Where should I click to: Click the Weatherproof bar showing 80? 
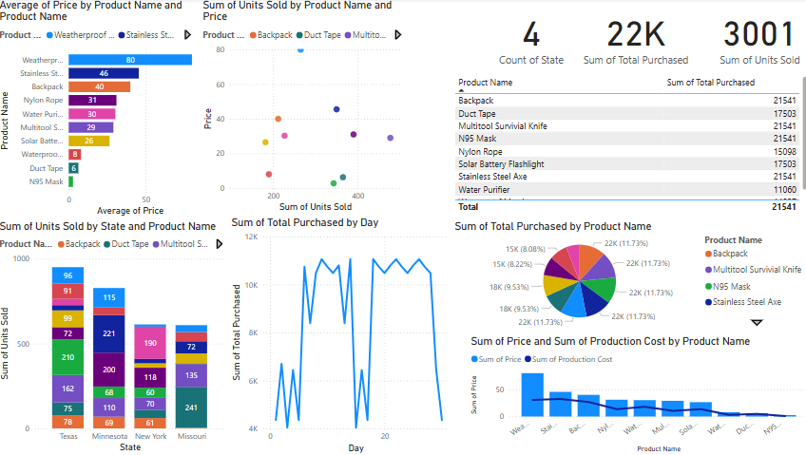[130, 60]
